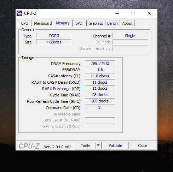173x172 pixels.
Task: Click the 1:6 FSB:DRAM ratio value
Action: click(100, 70)
